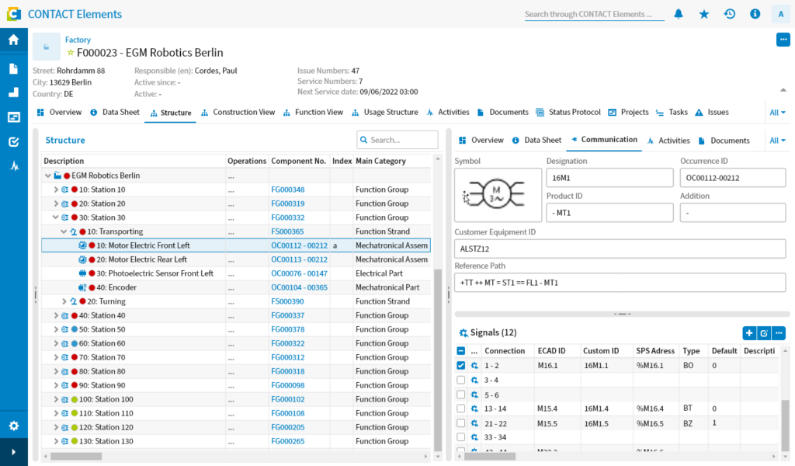Uncheck the signal 1 - 2 checkbox
795x466 pixels.
[461, 365]
